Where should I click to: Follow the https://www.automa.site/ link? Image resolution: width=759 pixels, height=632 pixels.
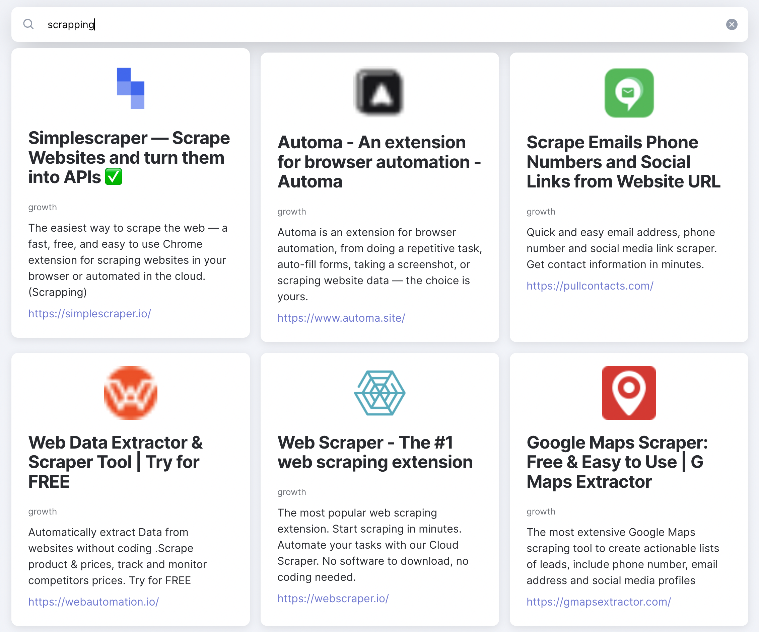341,318
